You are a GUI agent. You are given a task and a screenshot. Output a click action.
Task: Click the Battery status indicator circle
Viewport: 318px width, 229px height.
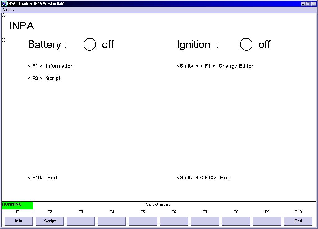(x=90, y=44)
